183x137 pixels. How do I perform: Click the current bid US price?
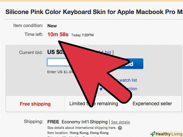pyautogui.click(x=54, y=52)
